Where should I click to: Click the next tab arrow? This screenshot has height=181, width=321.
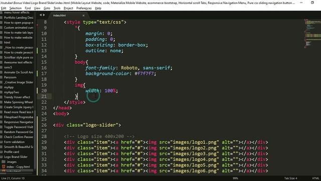coord(44,15)
